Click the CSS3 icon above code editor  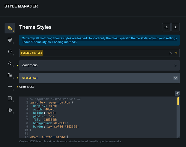pyautogui.click(x=177, y=93)
